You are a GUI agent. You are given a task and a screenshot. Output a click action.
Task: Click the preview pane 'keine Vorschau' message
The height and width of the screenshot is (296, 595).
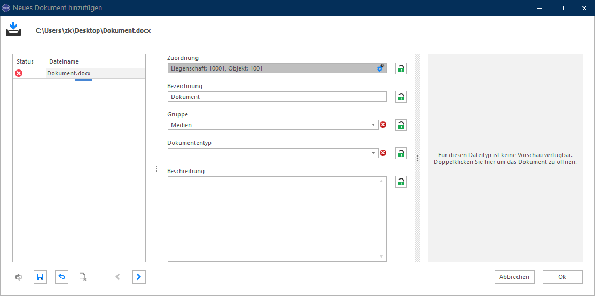(x=505, y=159)
